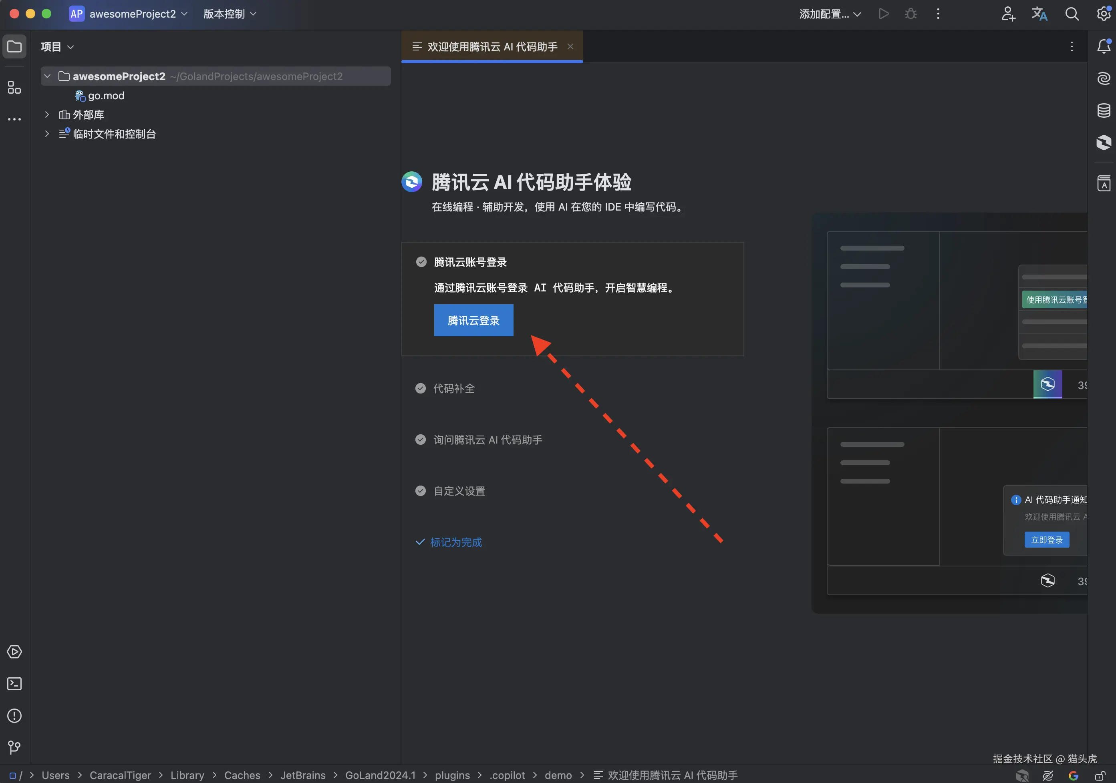1116x783 pixels.
Task: Open editor tab options menu
Action: click(x=1072, y=46)
